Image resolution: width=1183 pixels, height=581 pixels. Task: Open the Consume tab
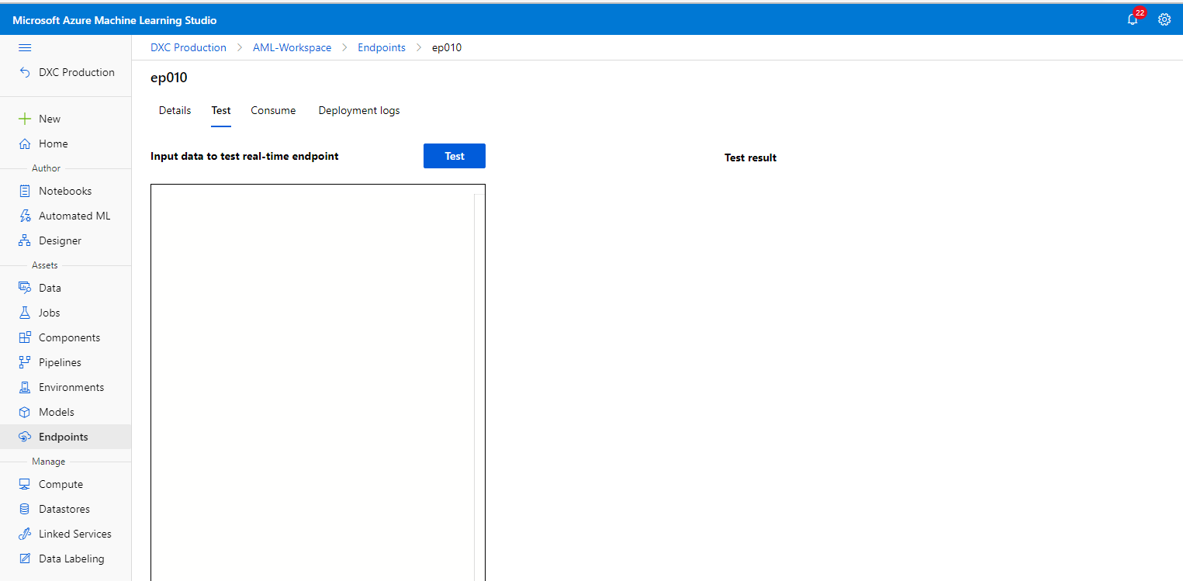click(273, 110)
